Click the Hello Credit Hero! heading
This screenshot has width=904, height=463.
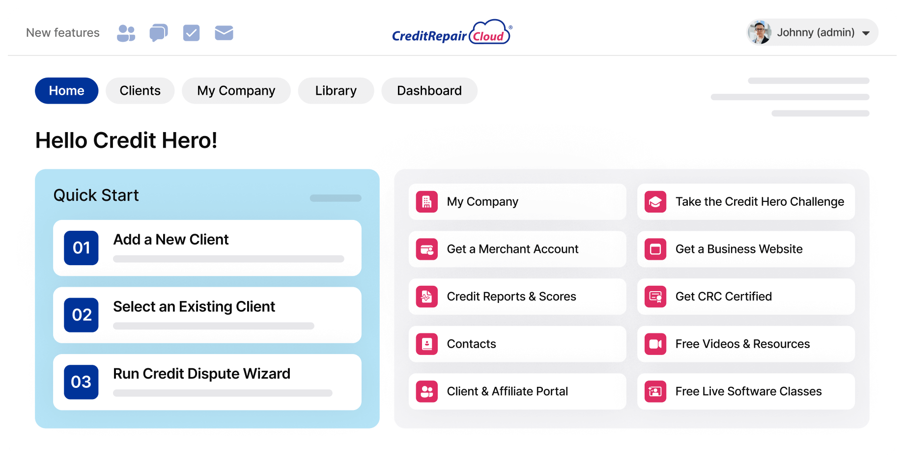click(x=126, y=141)
